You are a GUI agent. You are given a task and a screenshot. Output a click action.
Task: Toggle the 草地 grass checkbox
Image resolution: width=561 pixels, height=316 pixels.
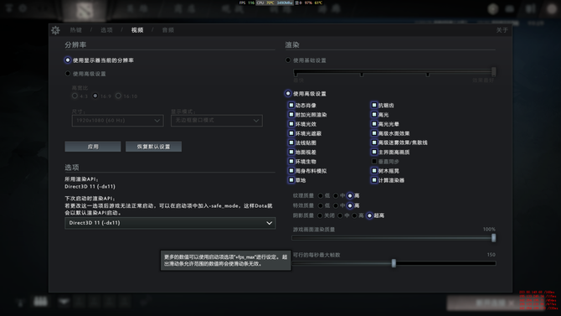(x=291, y=180)
